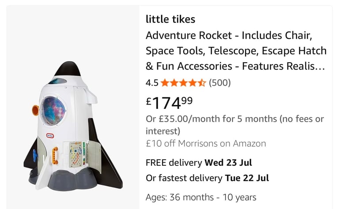
Task: Open the little tikes brand link
Action: [x=170, y=19]
